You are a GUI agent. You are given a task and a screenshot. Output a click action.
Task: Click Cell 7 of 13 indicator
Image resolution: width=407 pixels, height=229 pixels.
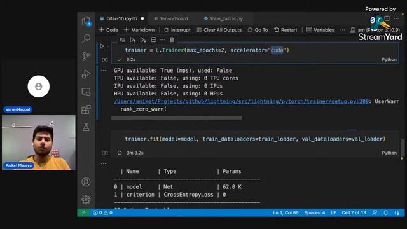354,212
